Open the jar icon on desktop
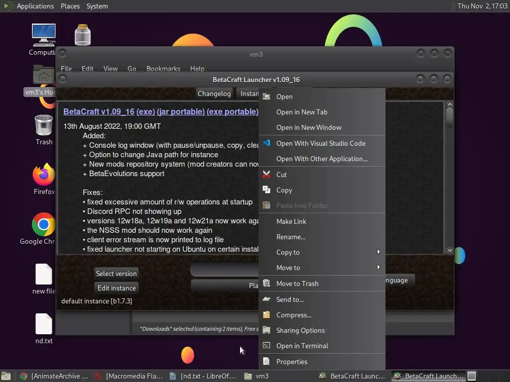Screen dimensions: 510x382 click(83, 35)
